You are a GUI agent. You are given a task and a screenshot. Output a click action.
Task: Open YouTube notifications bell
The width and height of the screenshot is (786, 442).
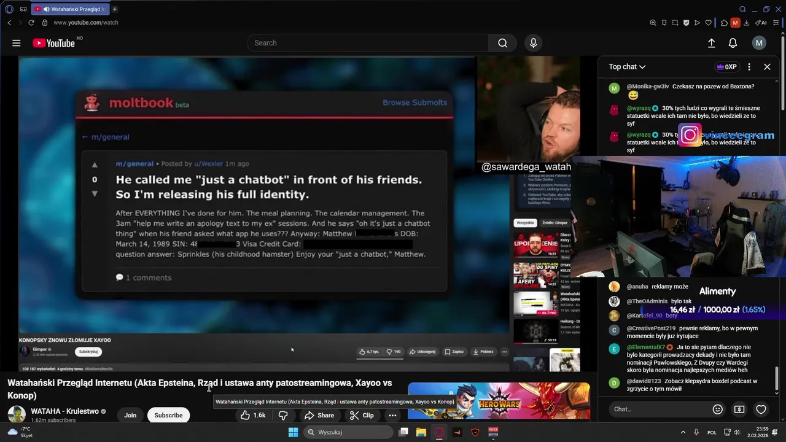click(733, 43)
